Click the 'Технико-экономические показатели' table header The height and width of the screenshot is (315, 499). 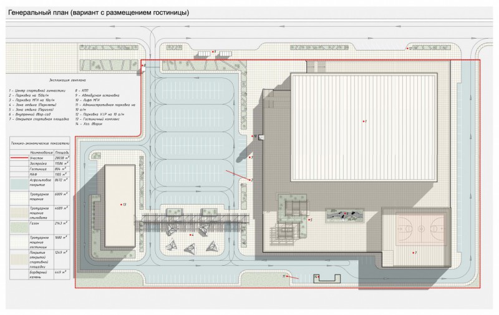39,143
